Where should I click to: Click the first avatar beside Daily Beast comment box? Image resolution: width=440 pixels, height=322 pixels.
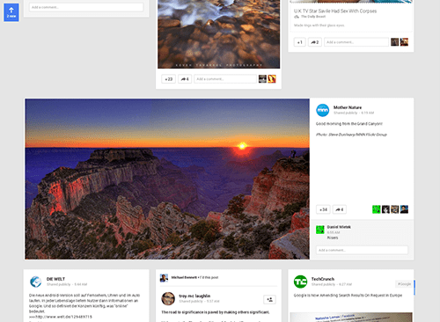tap(394, 42)
